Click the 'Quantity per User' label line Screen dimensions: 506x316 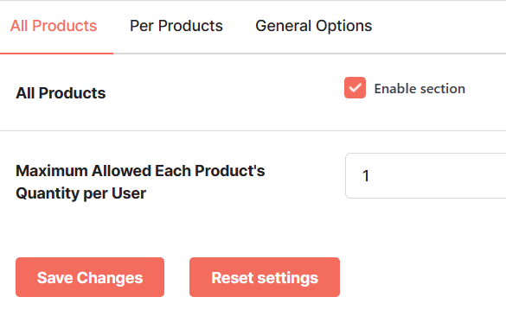[80, 193]
